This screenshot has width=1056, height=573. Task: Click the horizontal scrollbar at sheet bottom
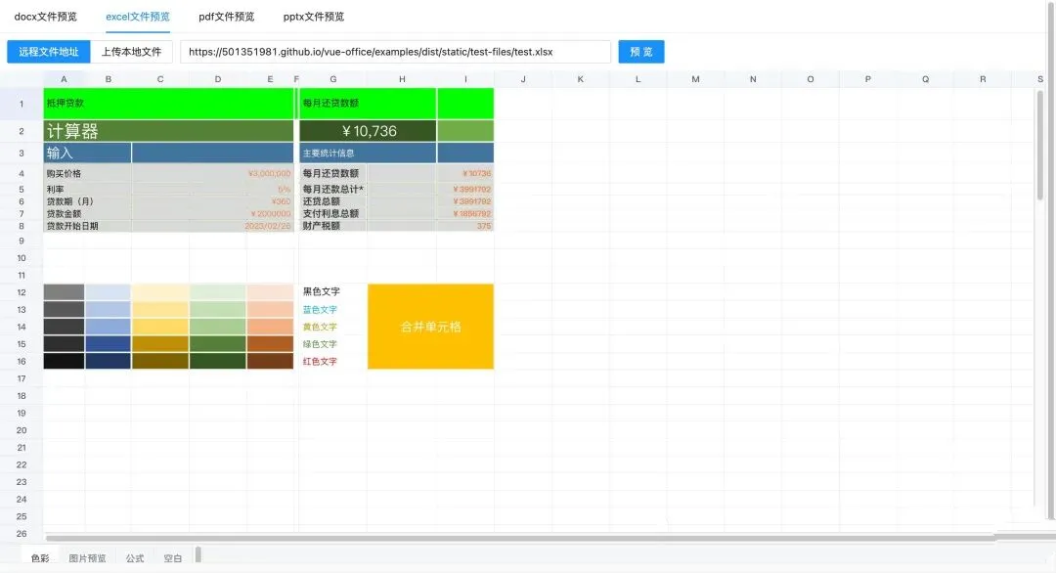click(x=518, y=537)
